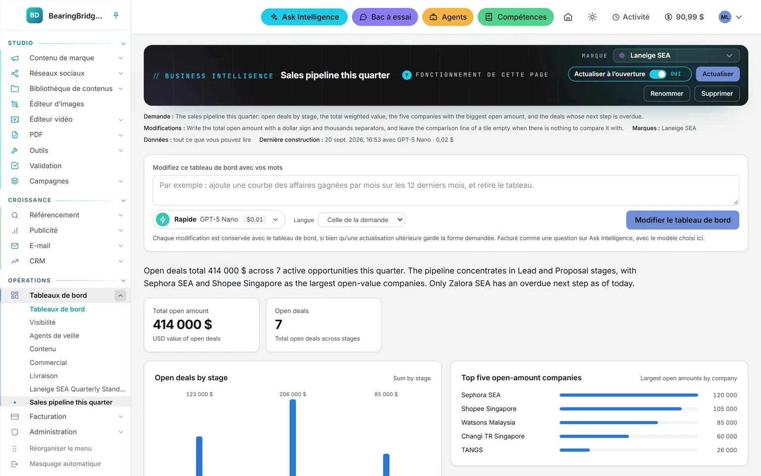Click the Éditeur d'images crop icon

pos(15,104)
